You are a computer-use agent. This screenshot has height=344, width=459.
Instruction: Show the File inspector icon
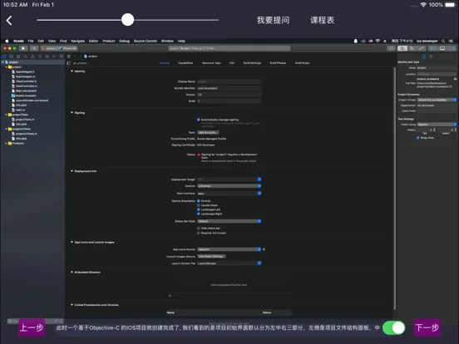424,57
